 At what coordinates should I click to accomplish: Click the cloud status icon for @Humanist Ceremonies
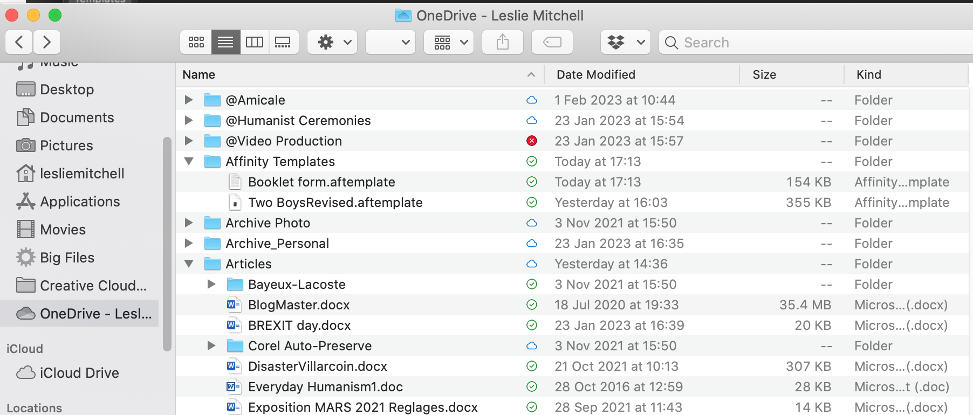click(x=532, y=120)
